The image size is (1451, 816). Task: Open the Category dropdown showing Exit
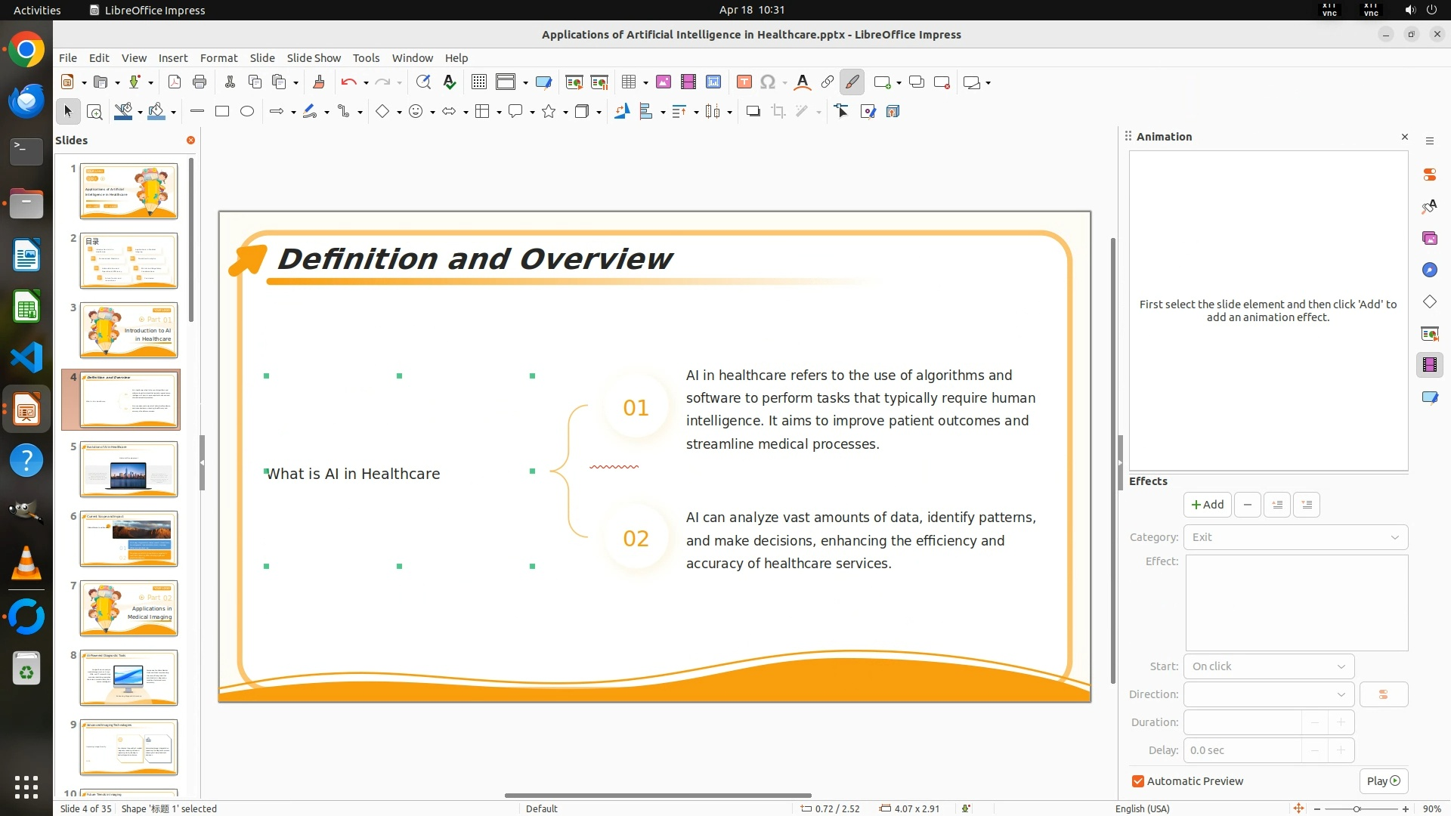coord(1295,537)
